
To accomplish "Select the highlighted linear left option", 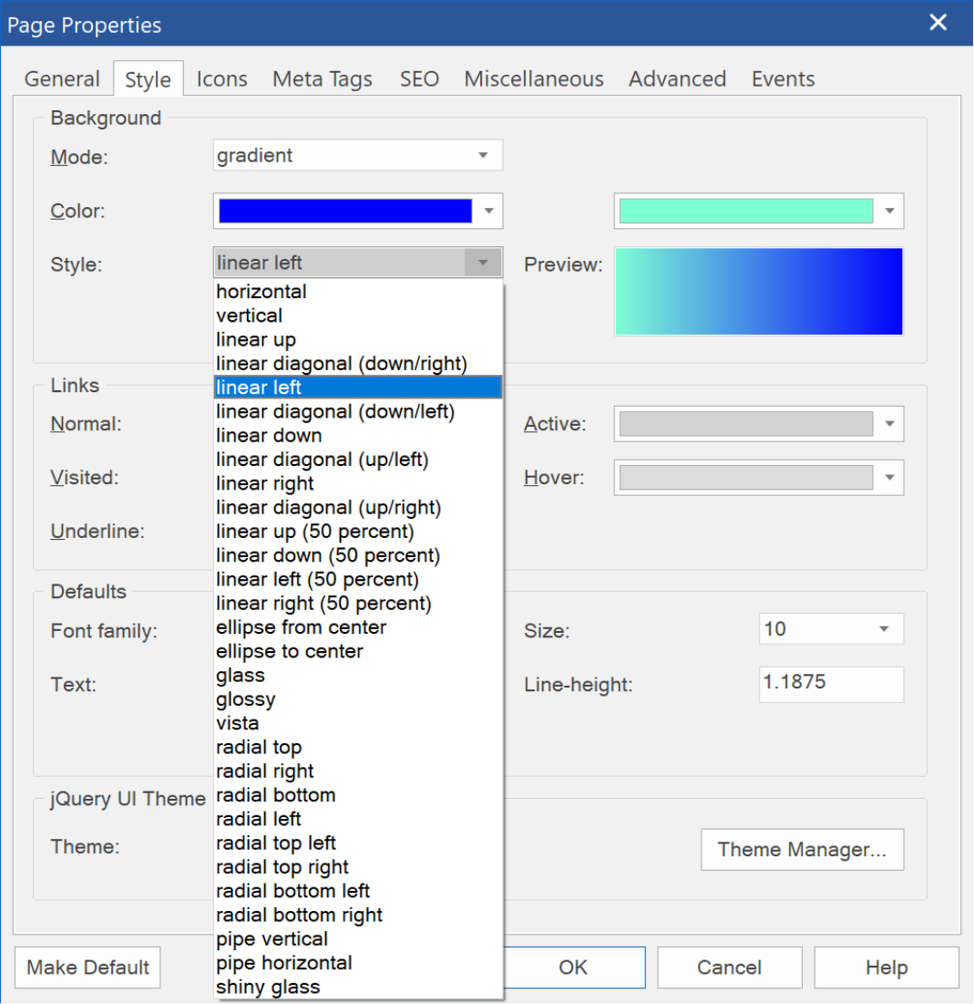I will pyautogui.click(x=358, y=388).
